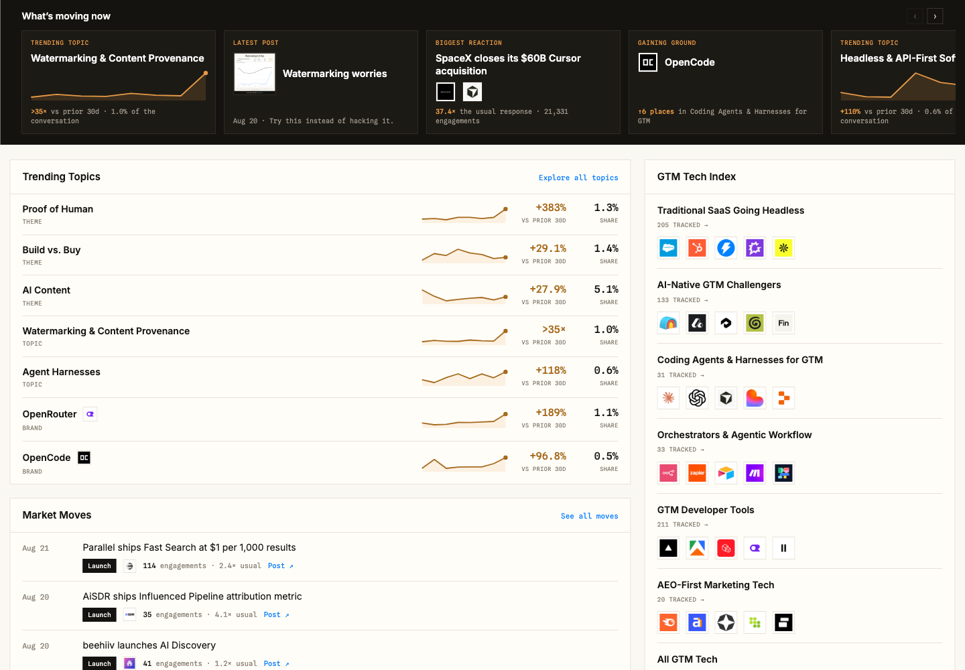Open Watermarking & Content Provenance topic row
This screenshot has height=670, width=965.
pos(320,336)
